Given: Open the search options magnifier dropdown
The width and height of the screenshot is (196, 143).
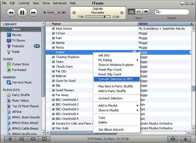Looking at the screenshot, I should [x=158, y=12].
